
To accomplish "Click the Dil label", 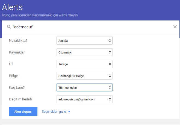I will click(11, 64).
